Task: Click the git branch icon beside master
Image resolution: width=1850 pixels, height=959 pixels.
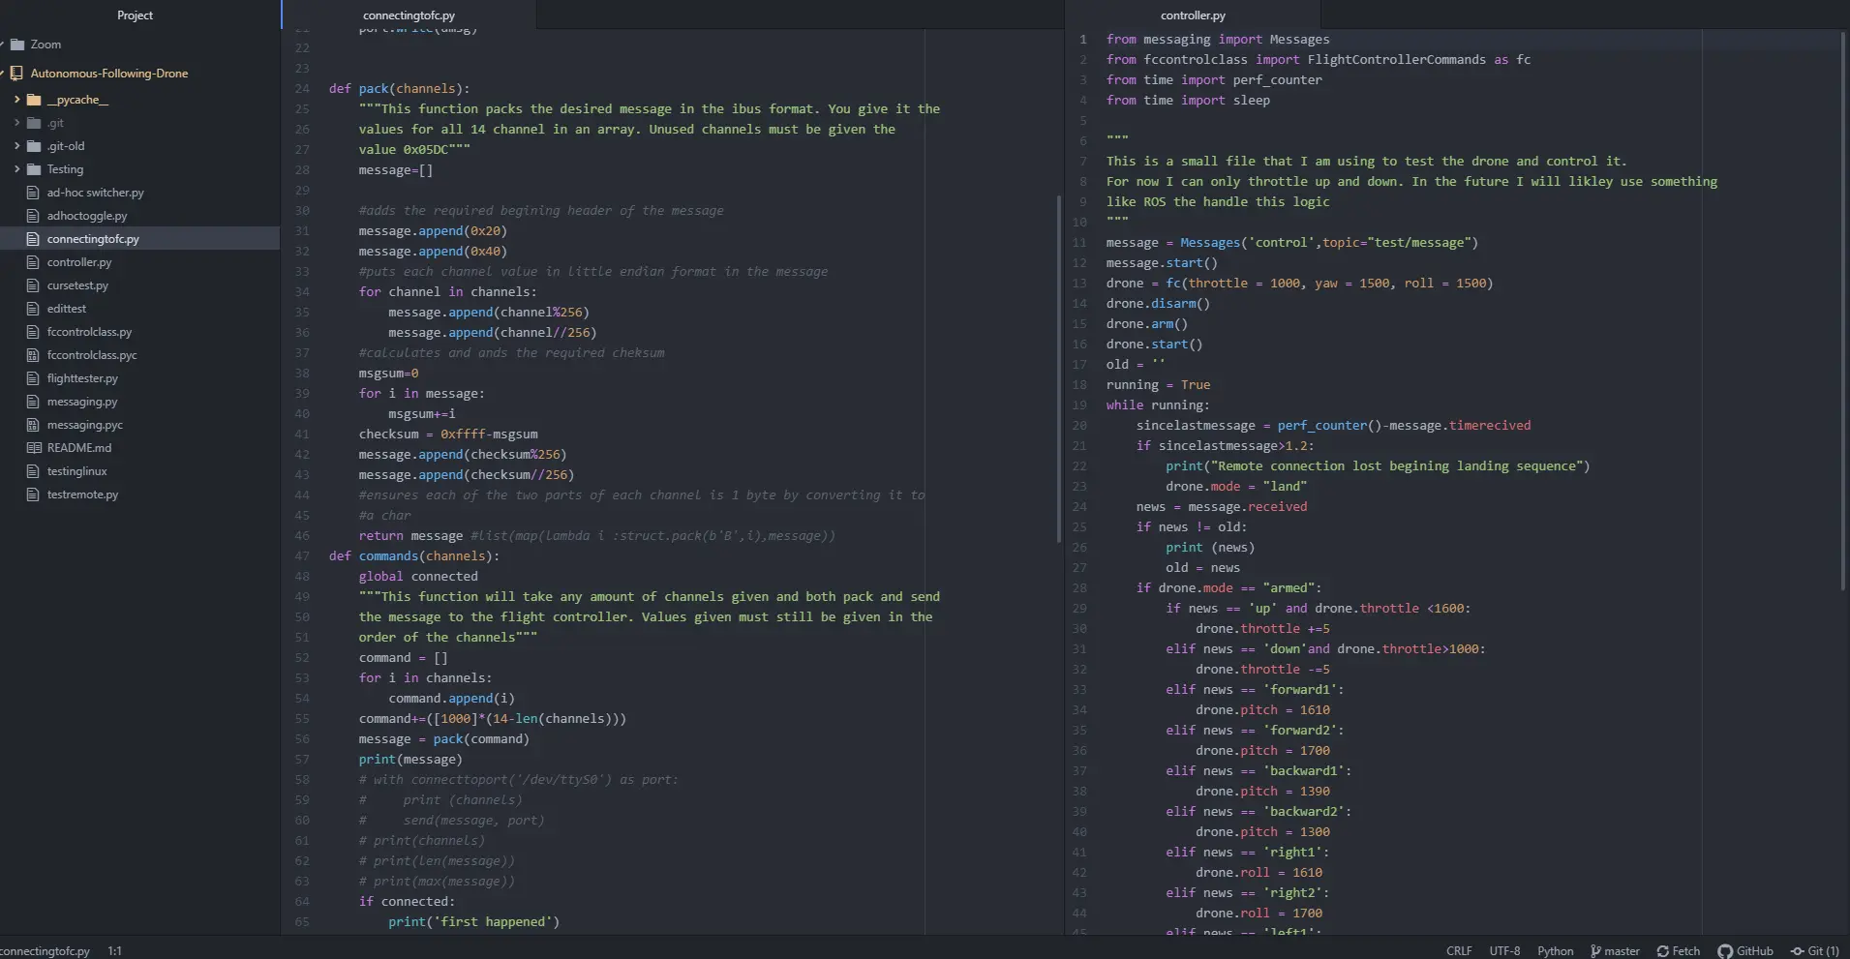Action: (x=1596, y=951)
